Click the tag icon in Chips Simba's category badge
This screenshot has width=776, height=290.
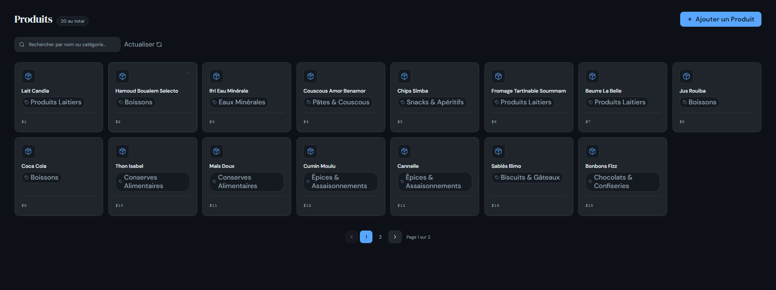point(403,102)
